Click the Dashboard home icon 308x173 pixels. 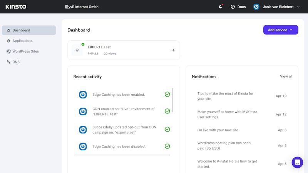coord(8,30)
